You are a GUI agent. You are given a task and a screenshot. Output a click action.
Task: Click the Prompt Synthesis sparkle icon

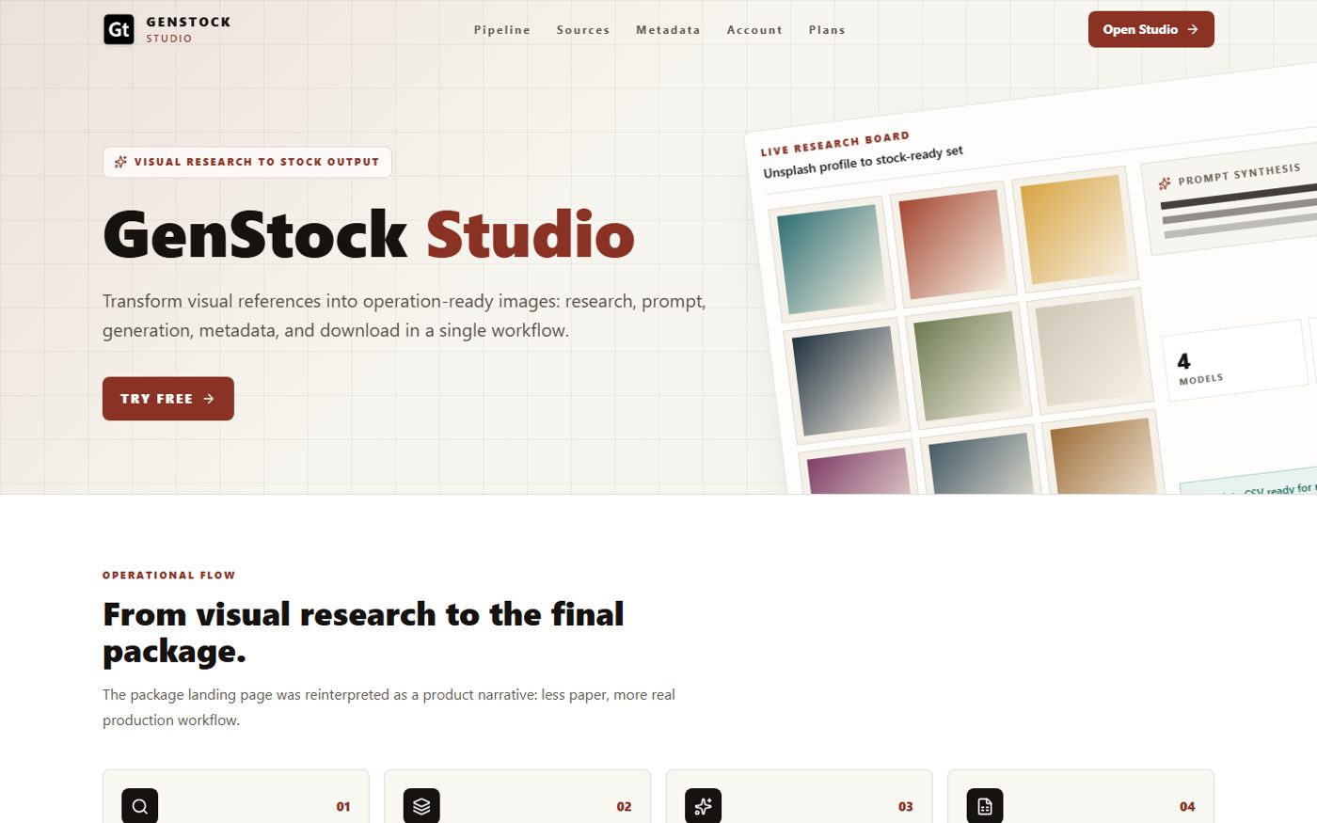[1165, 183]
